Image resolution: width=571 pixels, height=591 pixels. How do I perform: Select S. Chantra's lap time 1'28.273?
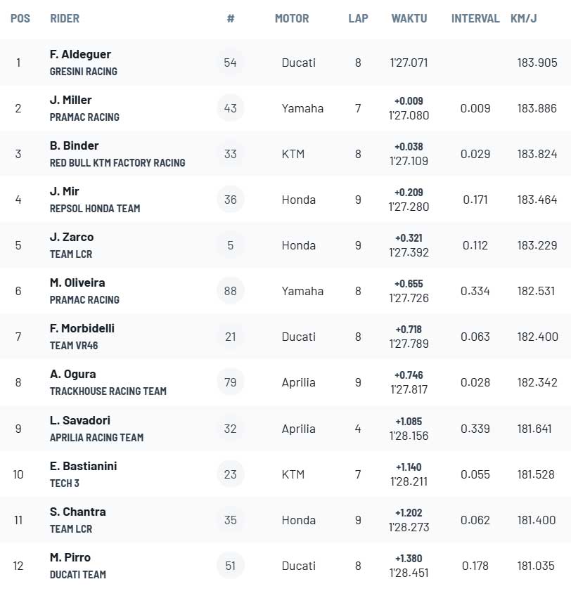(x=409, y=526)
